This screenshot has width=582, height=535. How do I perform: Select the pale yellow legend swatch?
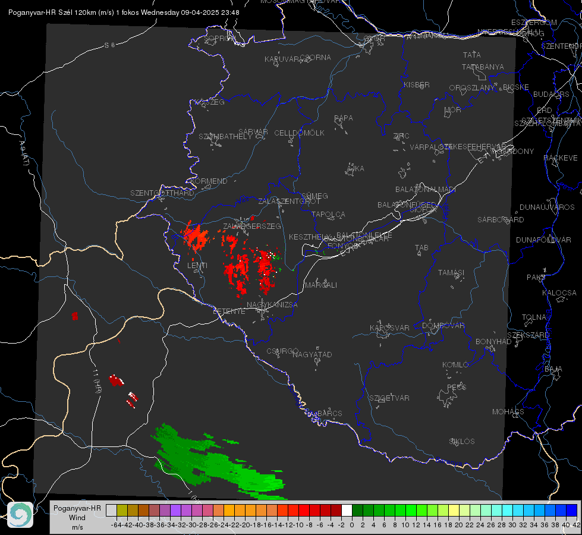(x=454, y=510)
